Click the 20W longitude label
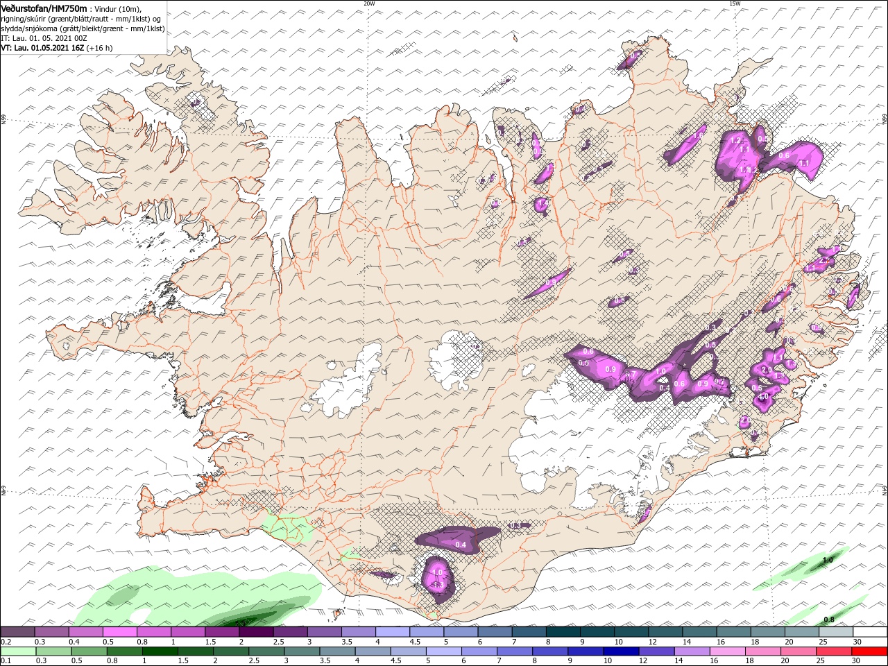The image size is (888, 666). (x=369, y=3)
